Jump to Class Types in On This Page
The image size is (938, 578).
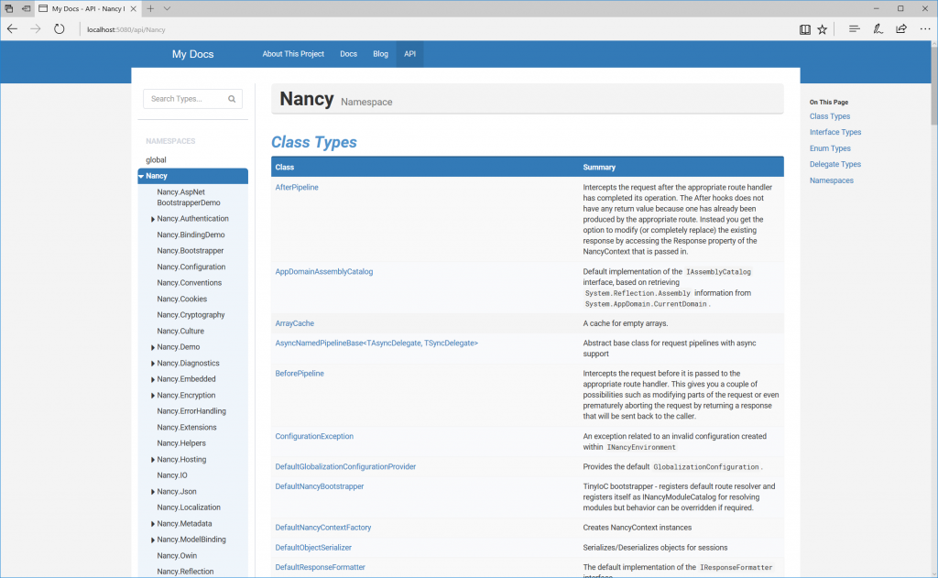coord(830,116)
